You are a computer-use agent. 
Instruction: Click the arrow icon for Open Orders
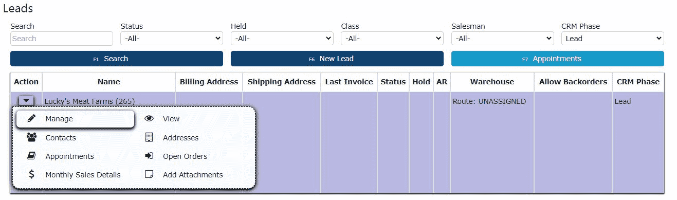coord(149,156)
